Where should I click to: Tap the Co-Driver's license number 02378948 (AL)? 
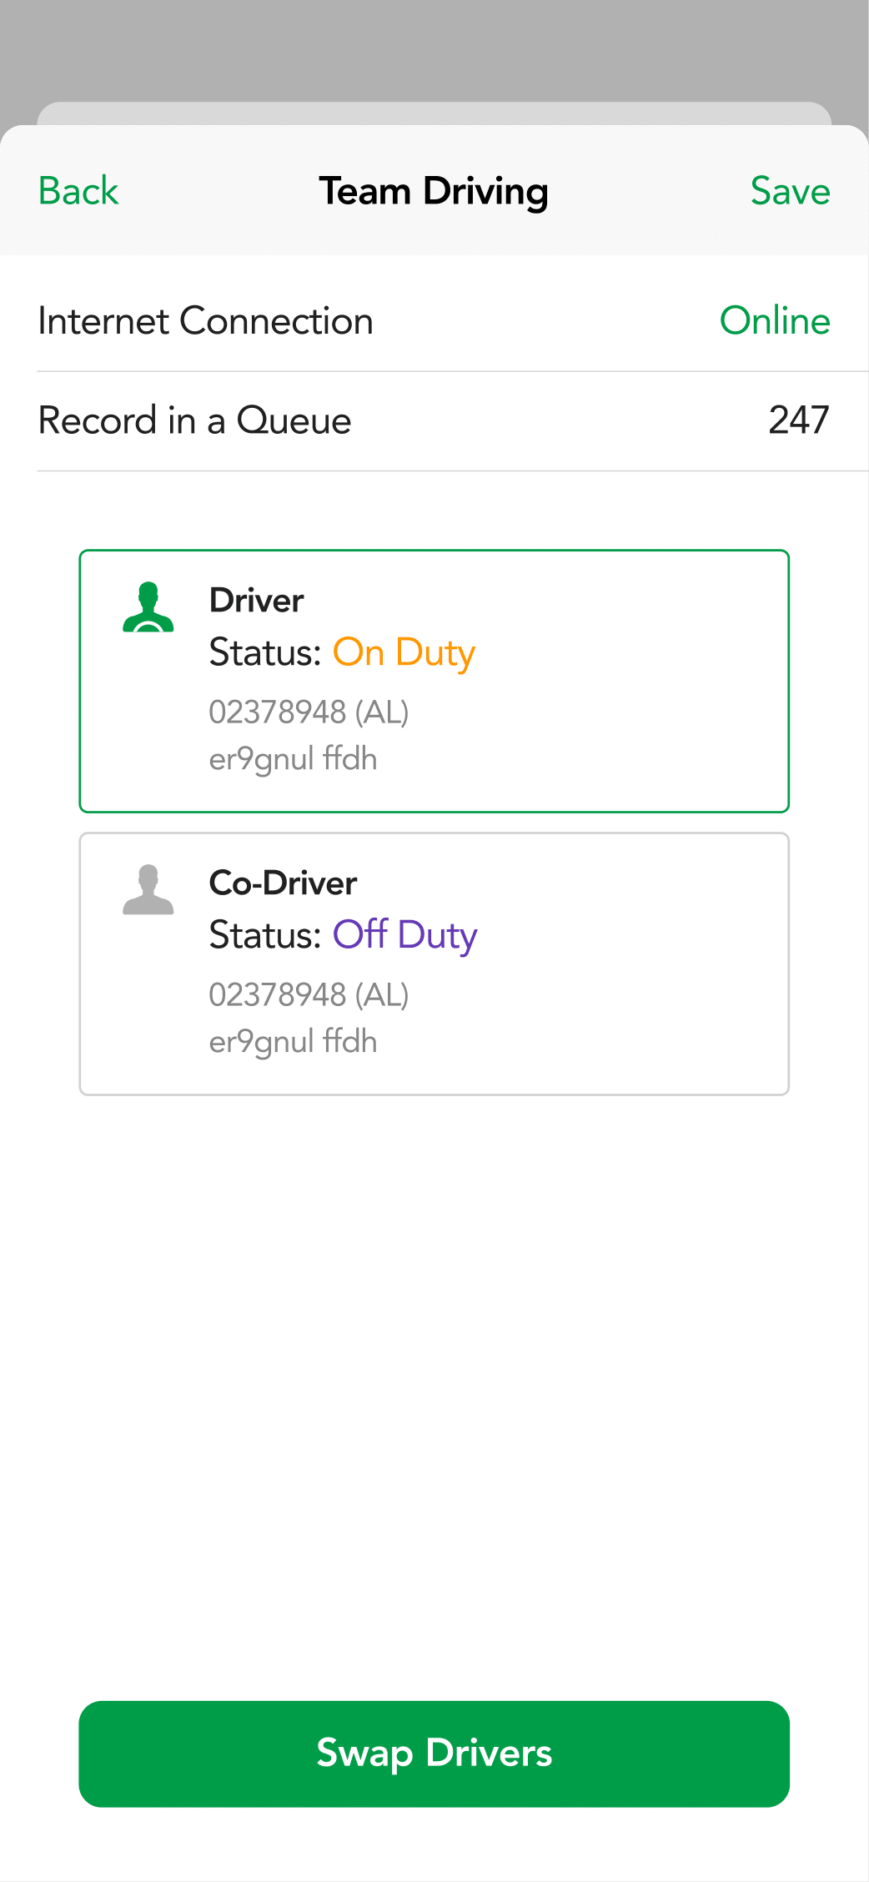pos(309,995)
